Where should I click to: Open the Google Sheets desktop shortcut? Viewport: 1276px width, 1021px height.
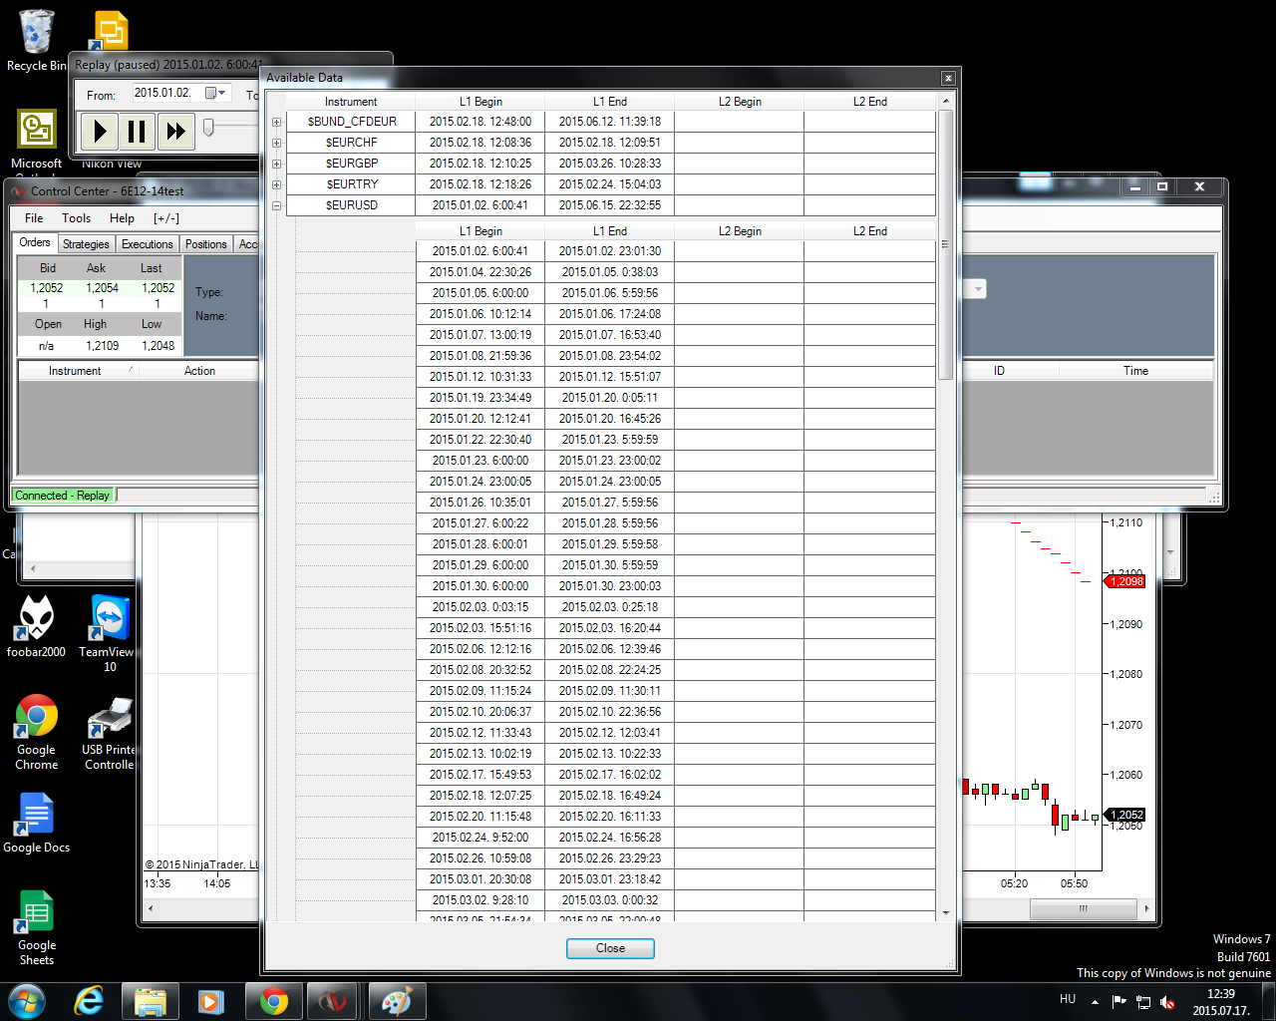point(36,927)
